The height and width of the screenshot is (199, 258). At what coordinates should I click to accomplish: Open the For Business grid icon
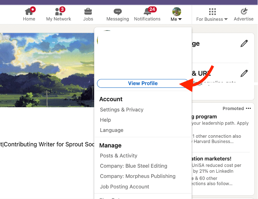point(212,12)
